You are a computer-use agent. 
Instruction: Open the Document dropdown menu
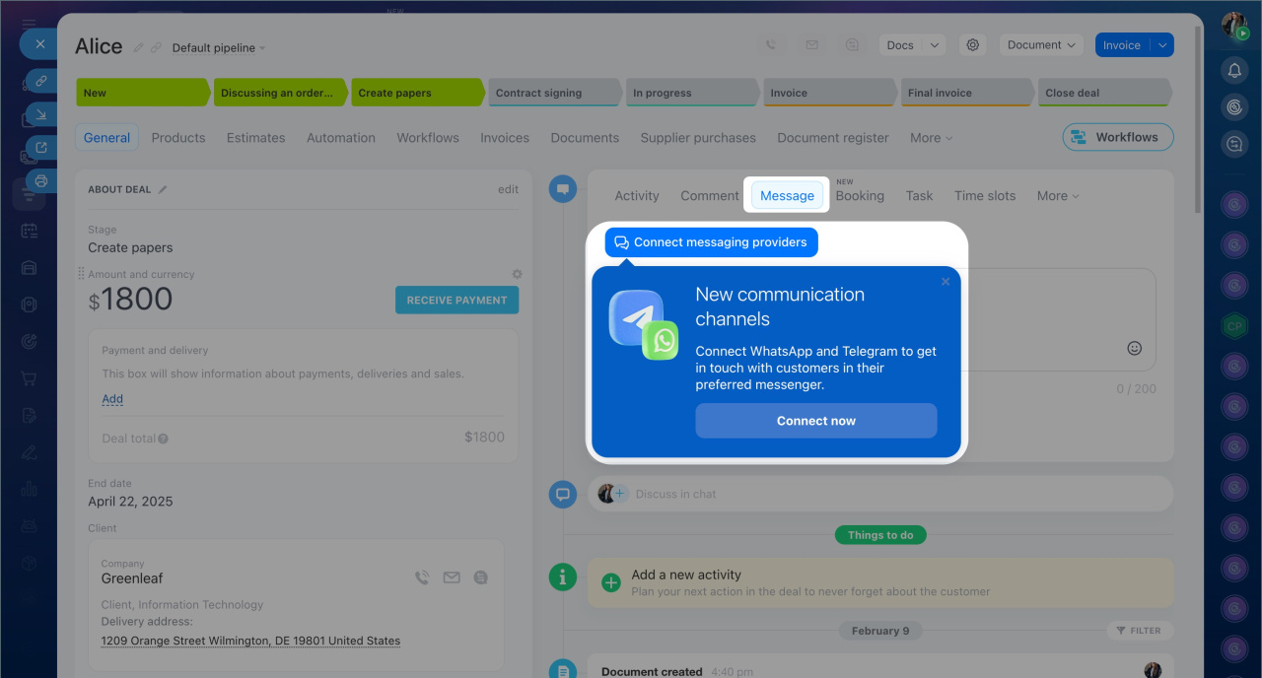pyautogui.click(x=1041, y=45)
